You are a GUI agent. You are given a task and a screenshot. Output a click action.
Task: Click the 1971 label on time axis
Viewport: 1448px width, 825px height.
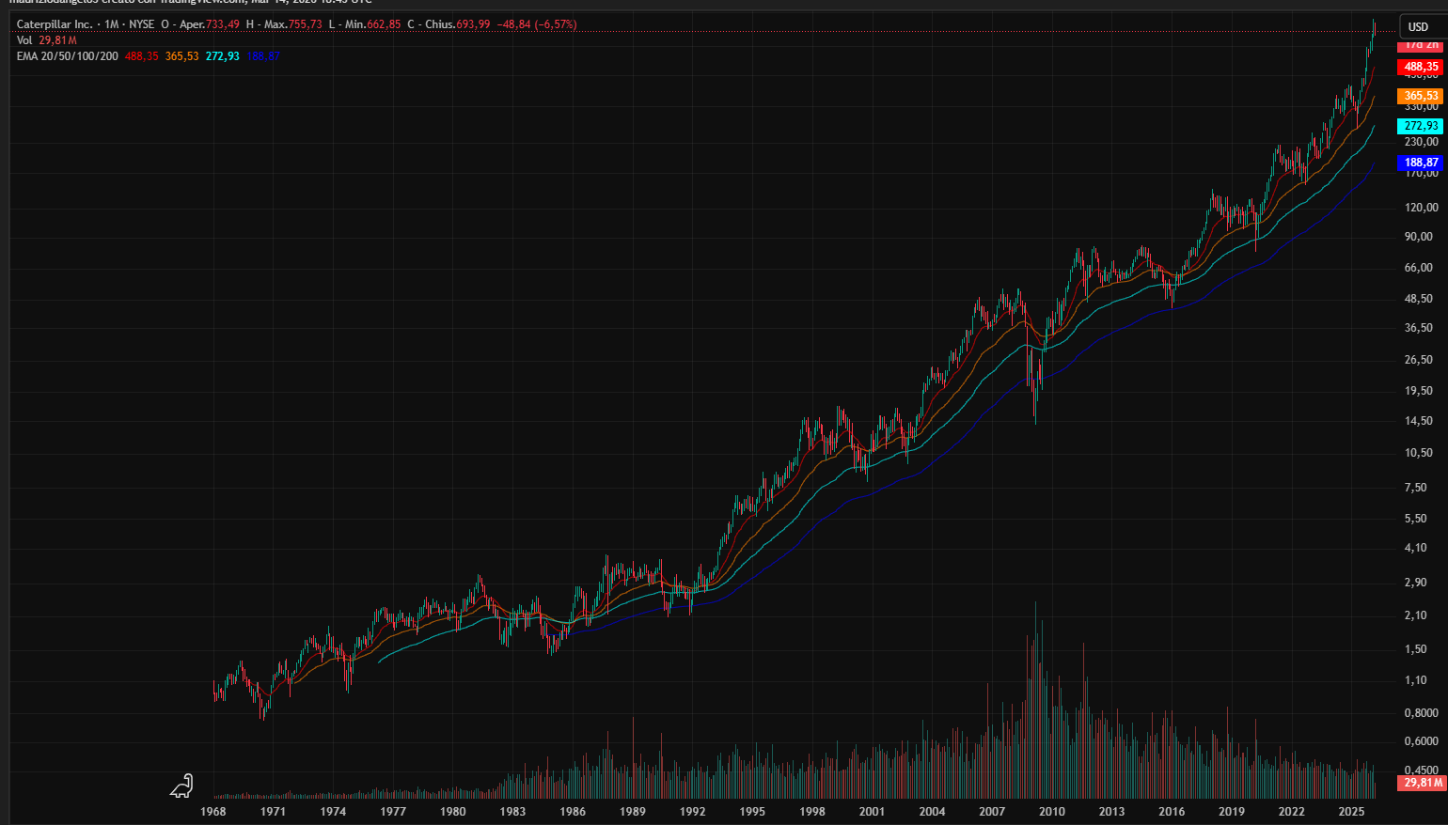(274, 812)
